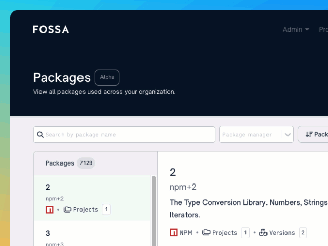328x246 pixels.
Task: Open the Package manager dropdown
Action: pyautogui.click(x=251, y=135)
